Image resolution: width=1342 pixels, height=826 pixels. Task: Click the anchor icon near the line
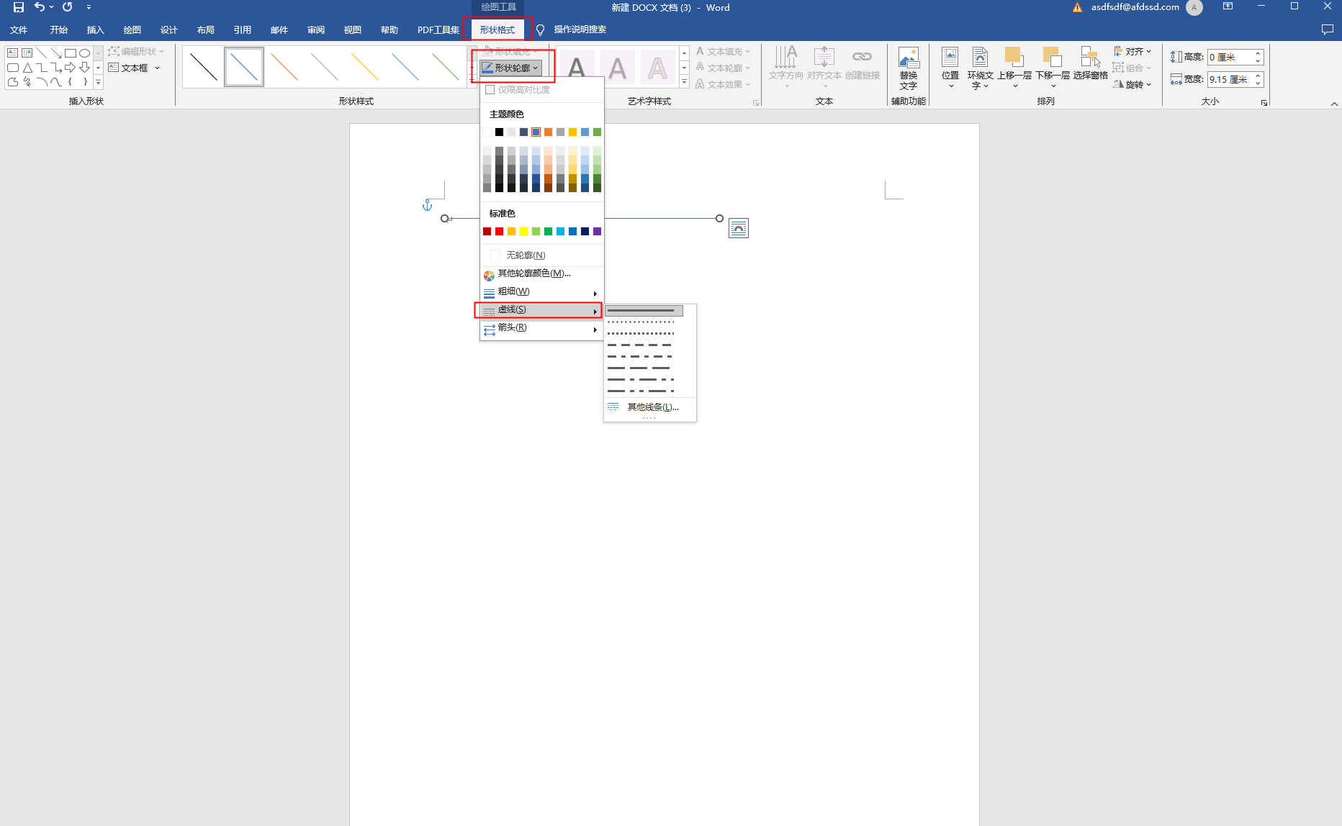[427, 206]
